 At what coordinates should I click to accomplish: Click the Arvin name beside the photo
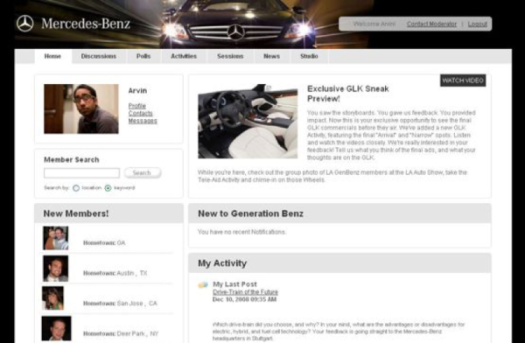coord(137,91)
